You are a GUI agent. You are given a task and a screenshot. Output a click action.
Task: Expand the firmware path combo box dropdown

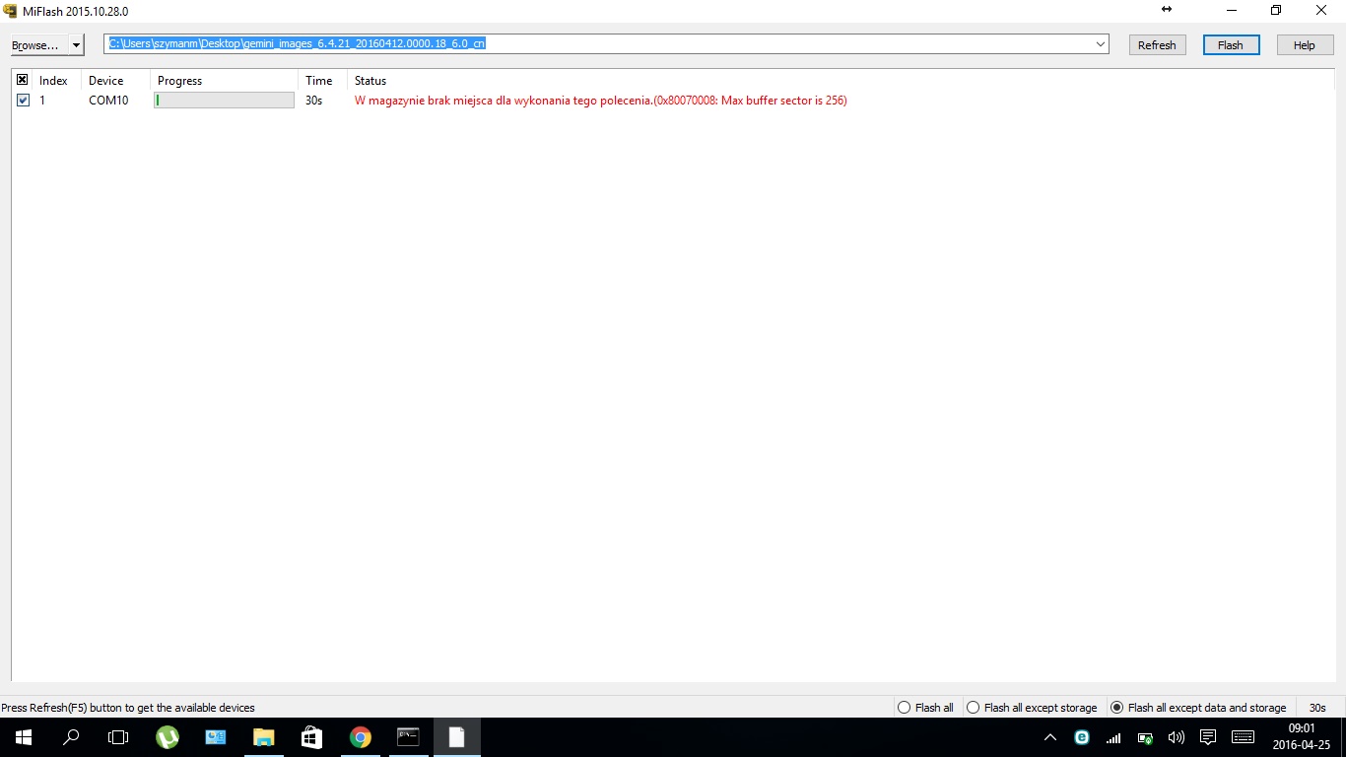(1100, 44)
